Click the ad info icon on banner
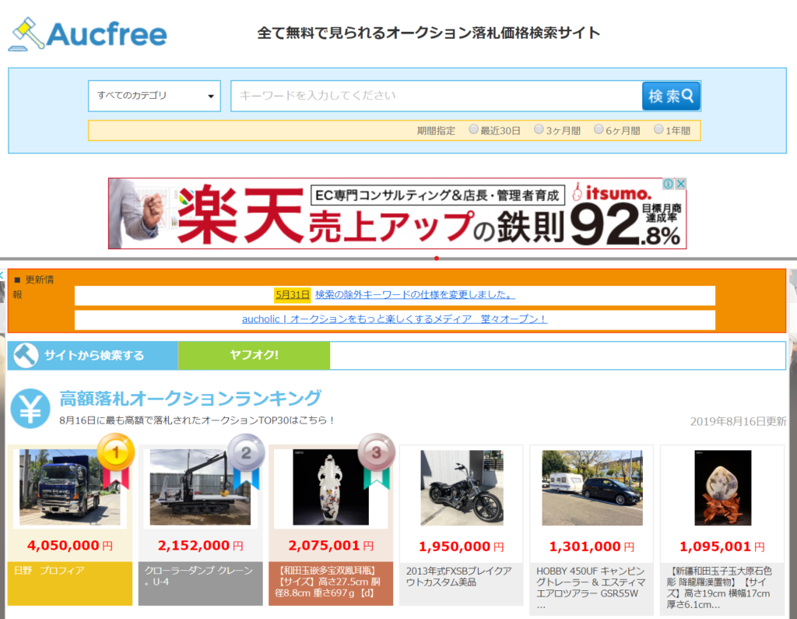The image size is (797, 619). tap(669, 184)
